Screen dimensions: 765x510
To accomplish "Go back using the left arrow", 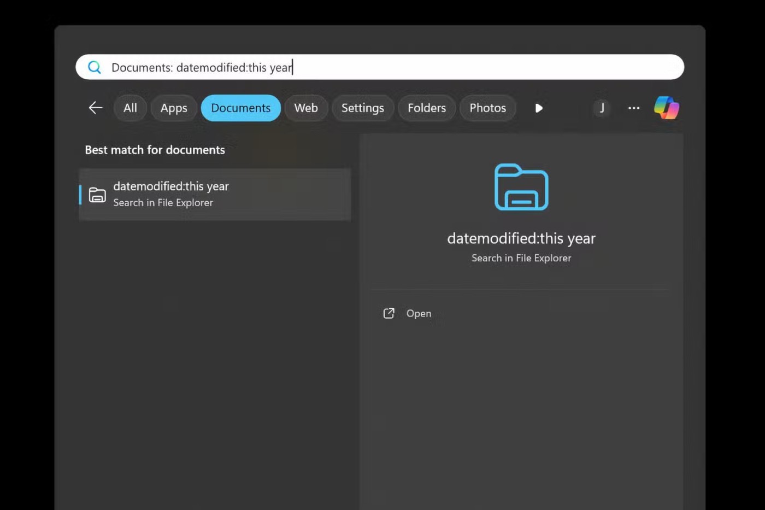I will coord(96,108).
